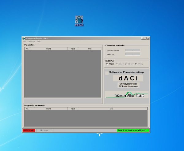Click the dACi app icon in title bar

pos(24,38)
